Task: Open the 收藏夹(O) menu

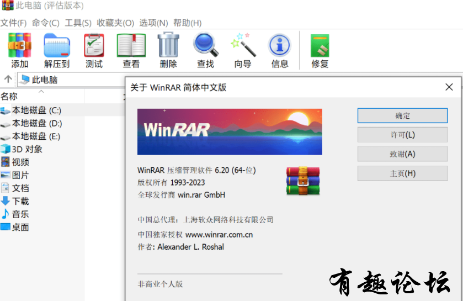Action: pyautogui.click(x=115, y=23)
